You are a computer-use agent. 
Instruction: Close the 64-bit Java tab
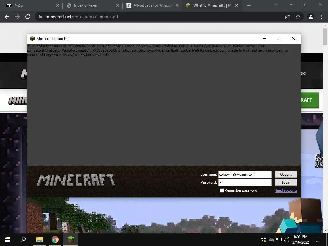tap(177, 5)
